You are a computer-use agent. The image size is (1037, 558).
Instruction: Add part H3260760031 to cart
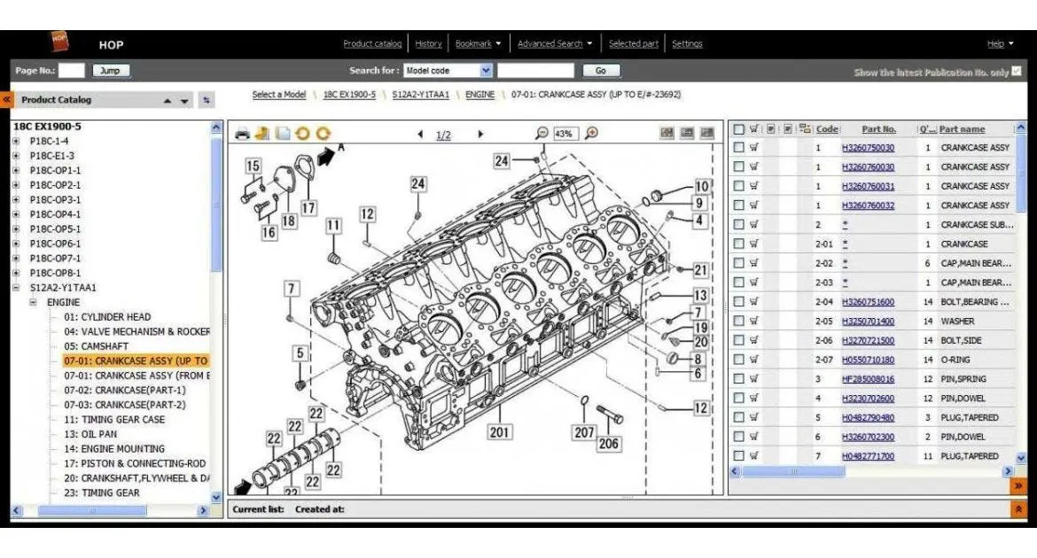tap(754, 186)
